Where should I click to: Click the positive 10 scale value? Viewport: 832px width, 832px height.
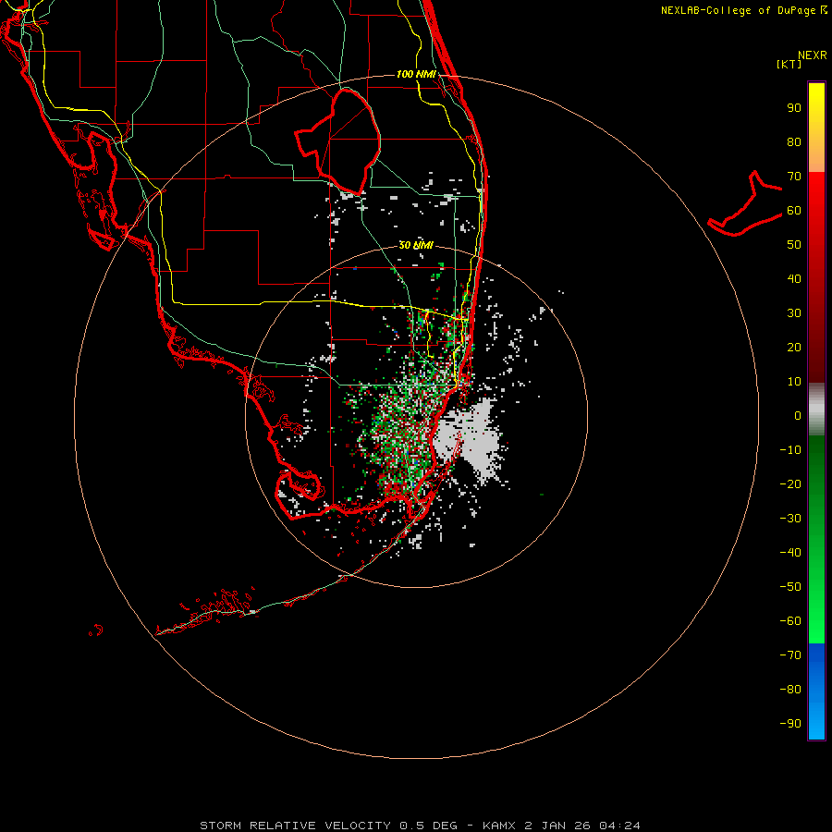point(794,382)
